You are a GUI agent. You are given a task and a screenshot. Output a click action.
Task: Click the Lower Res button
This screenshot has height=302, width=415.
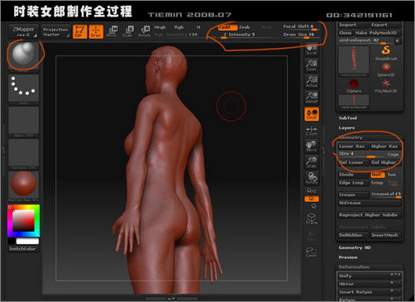[x=353, y=146]
